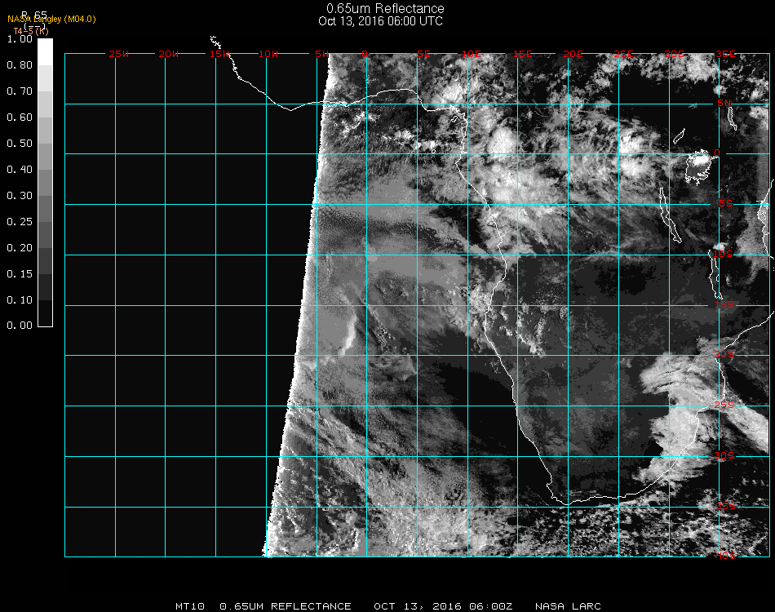Click the "T4-5 (K)" label
Screen dimensions: 775x612
coord(31,31)
